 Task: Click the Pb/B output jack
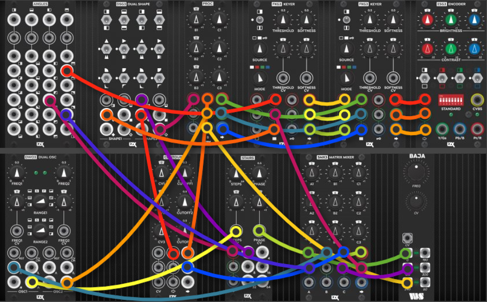coord(460,129)
